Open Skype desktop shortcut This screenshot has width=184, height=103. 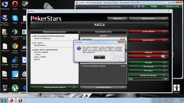tap(15, 19)
